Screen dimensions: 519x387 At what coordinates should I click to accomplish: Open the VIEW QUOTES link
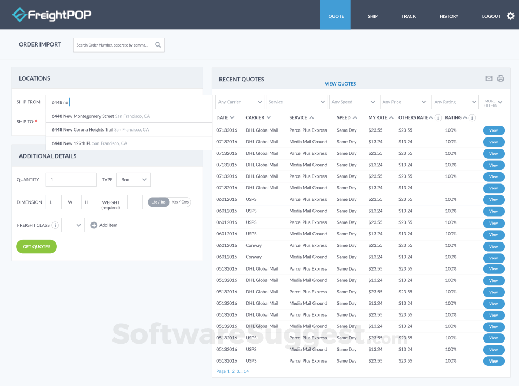(340, 83)
